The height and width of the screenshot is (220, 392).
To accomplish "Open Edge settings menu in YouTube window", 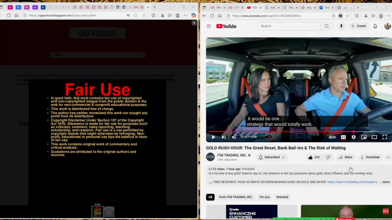I will click(x=389, y=16).
